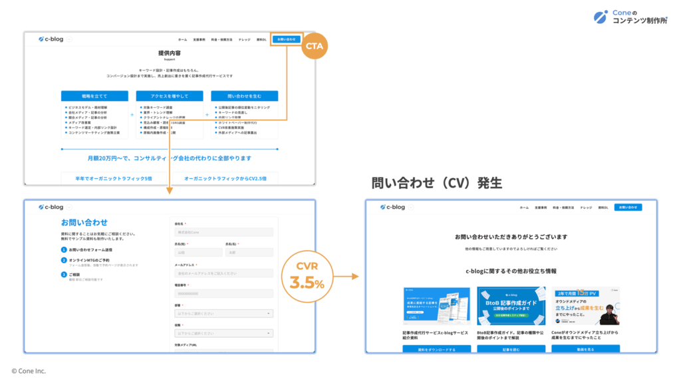Open 支援事例 menu on 提供内容 page
The width and height of the screenshot is (681, 383).
tap(199, 39)
